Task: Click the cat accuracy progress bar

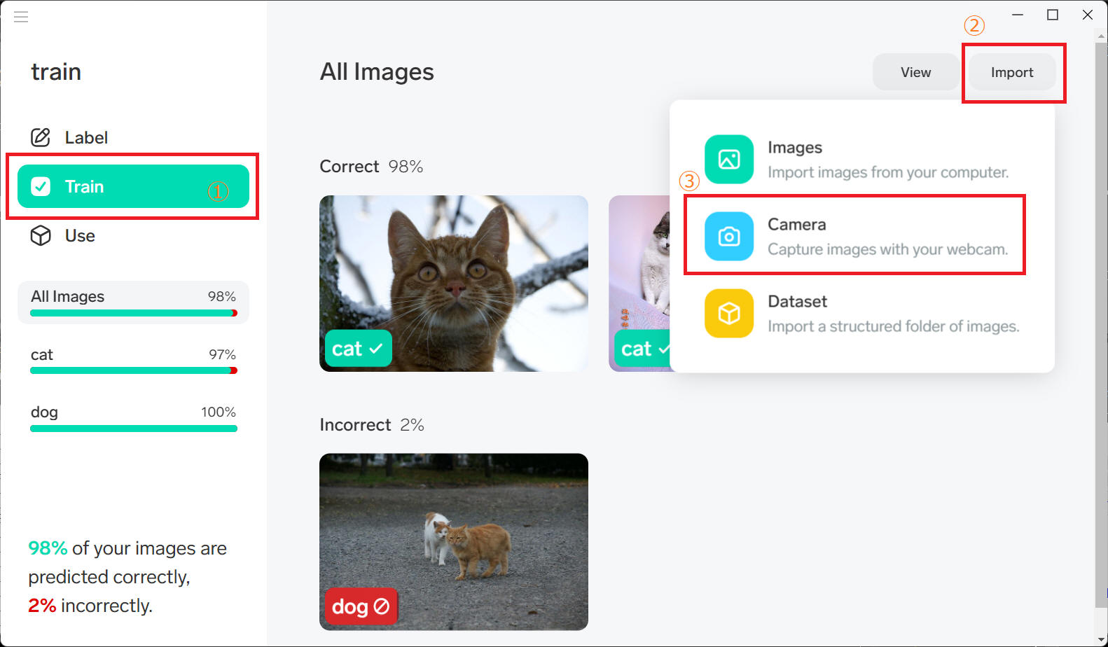Action: (x=134, y=370)
